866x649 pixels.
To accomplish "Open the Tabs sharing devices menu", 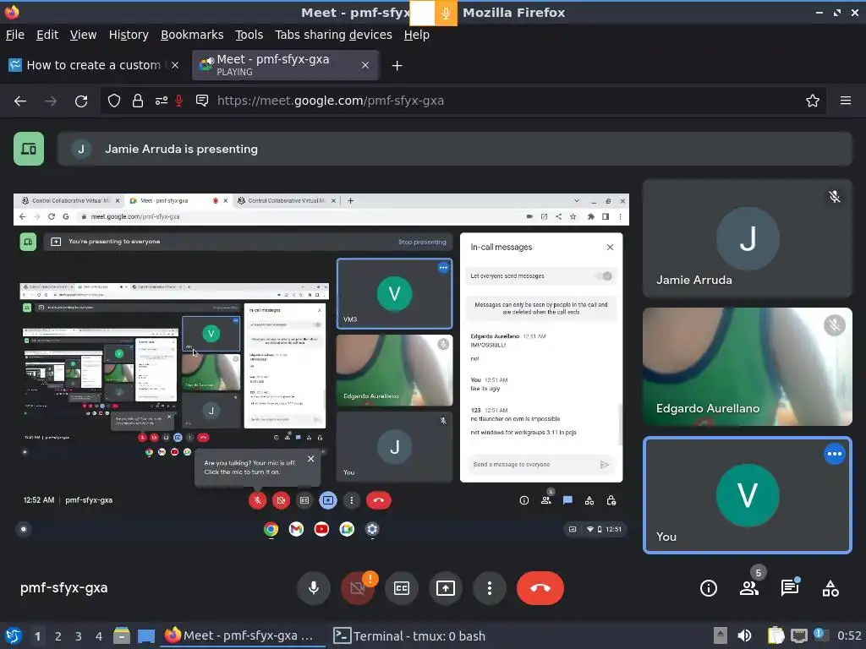I will click(333, 35).
